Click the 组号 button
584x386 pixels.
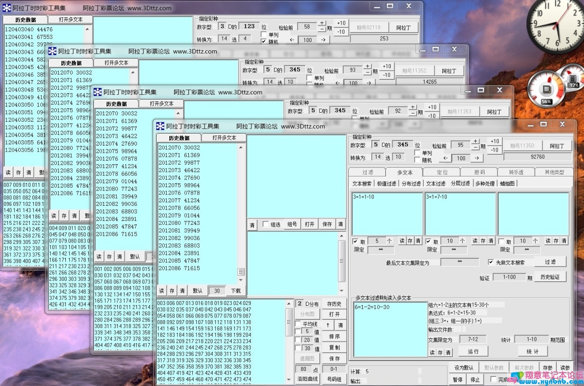(292, 224)
